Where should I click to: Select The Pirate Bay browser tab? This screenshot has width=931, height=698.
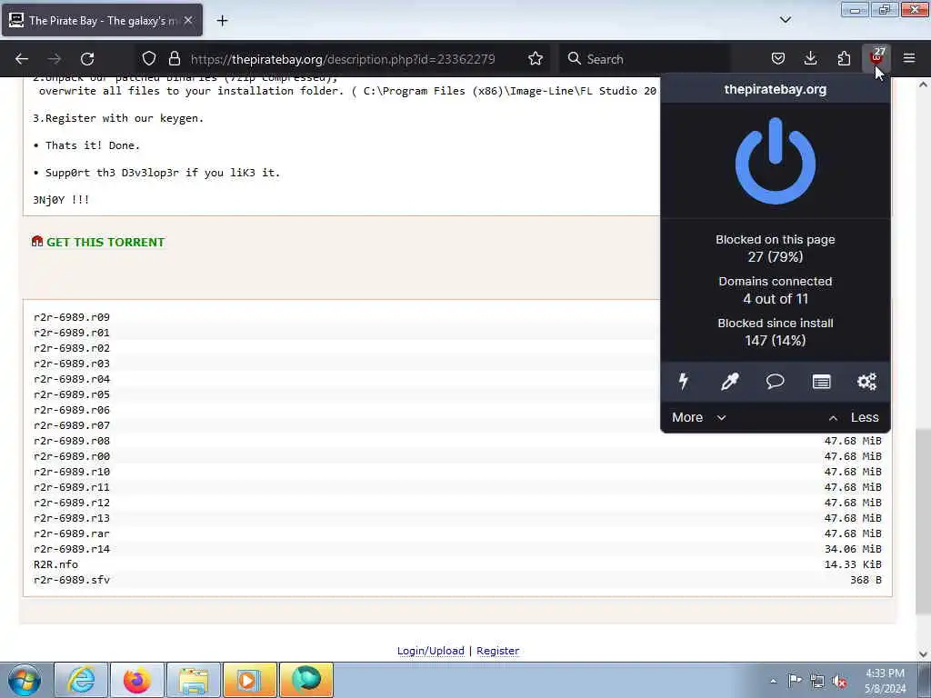point(102,20)
